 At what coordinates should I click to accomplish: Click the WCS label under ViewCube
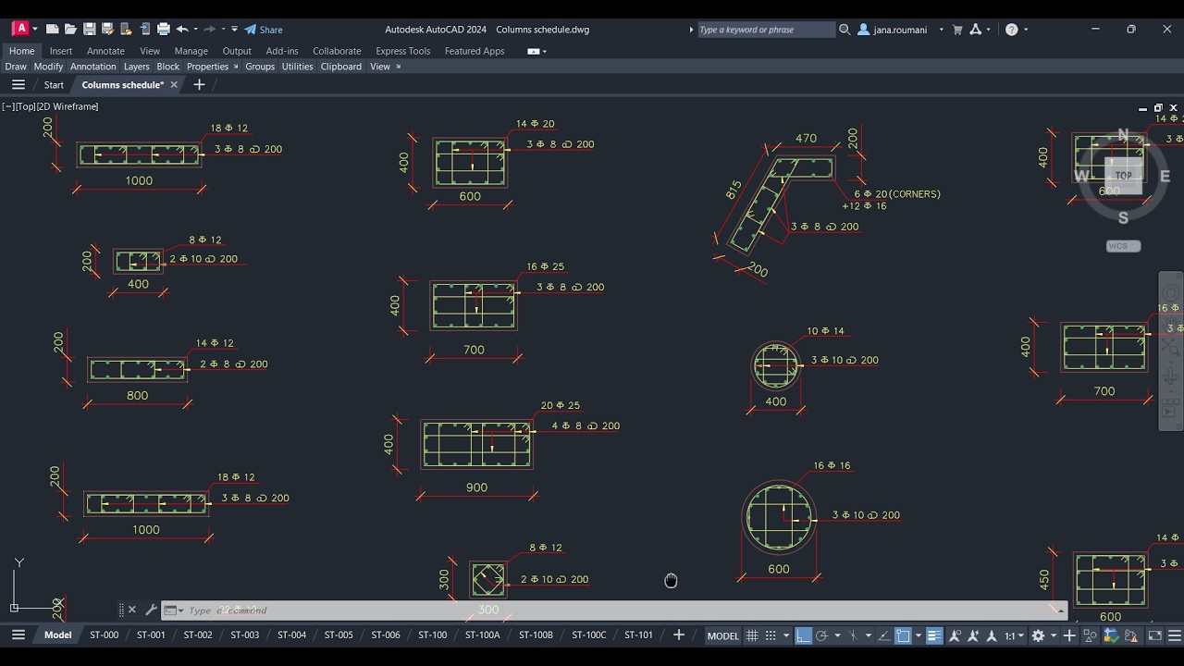coord(1123,246)
